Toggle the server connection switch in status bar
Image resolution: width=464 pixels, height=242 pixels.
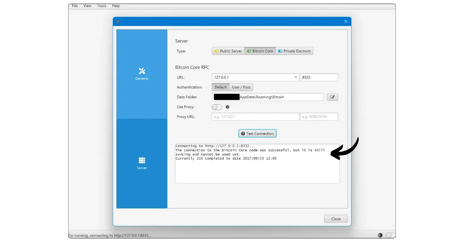click(390, 235)
